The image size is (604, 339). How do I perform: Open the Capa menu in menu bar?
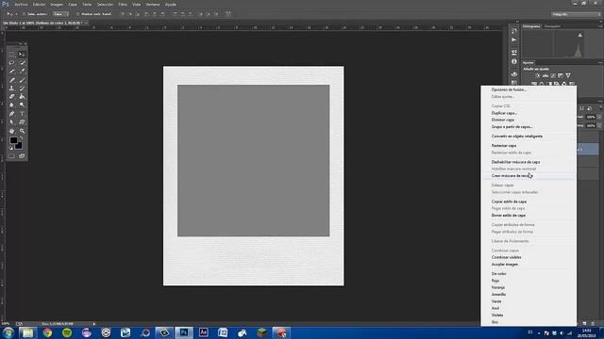tap(73, 5)
